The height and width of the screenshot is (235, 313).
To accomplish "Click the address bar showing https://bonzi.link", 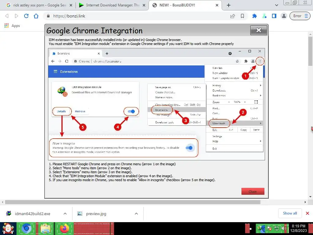I will click(138, 16).
